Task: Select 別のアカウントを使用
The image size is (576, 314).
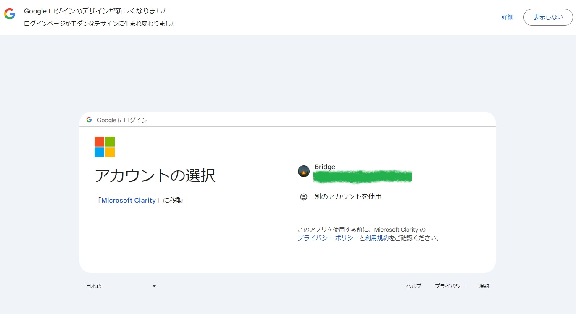Action: click(389, 197)
